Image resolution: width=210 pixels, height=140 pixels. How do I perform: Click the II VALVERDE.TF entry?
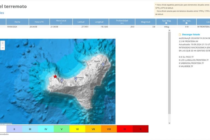tap(186, 66)
